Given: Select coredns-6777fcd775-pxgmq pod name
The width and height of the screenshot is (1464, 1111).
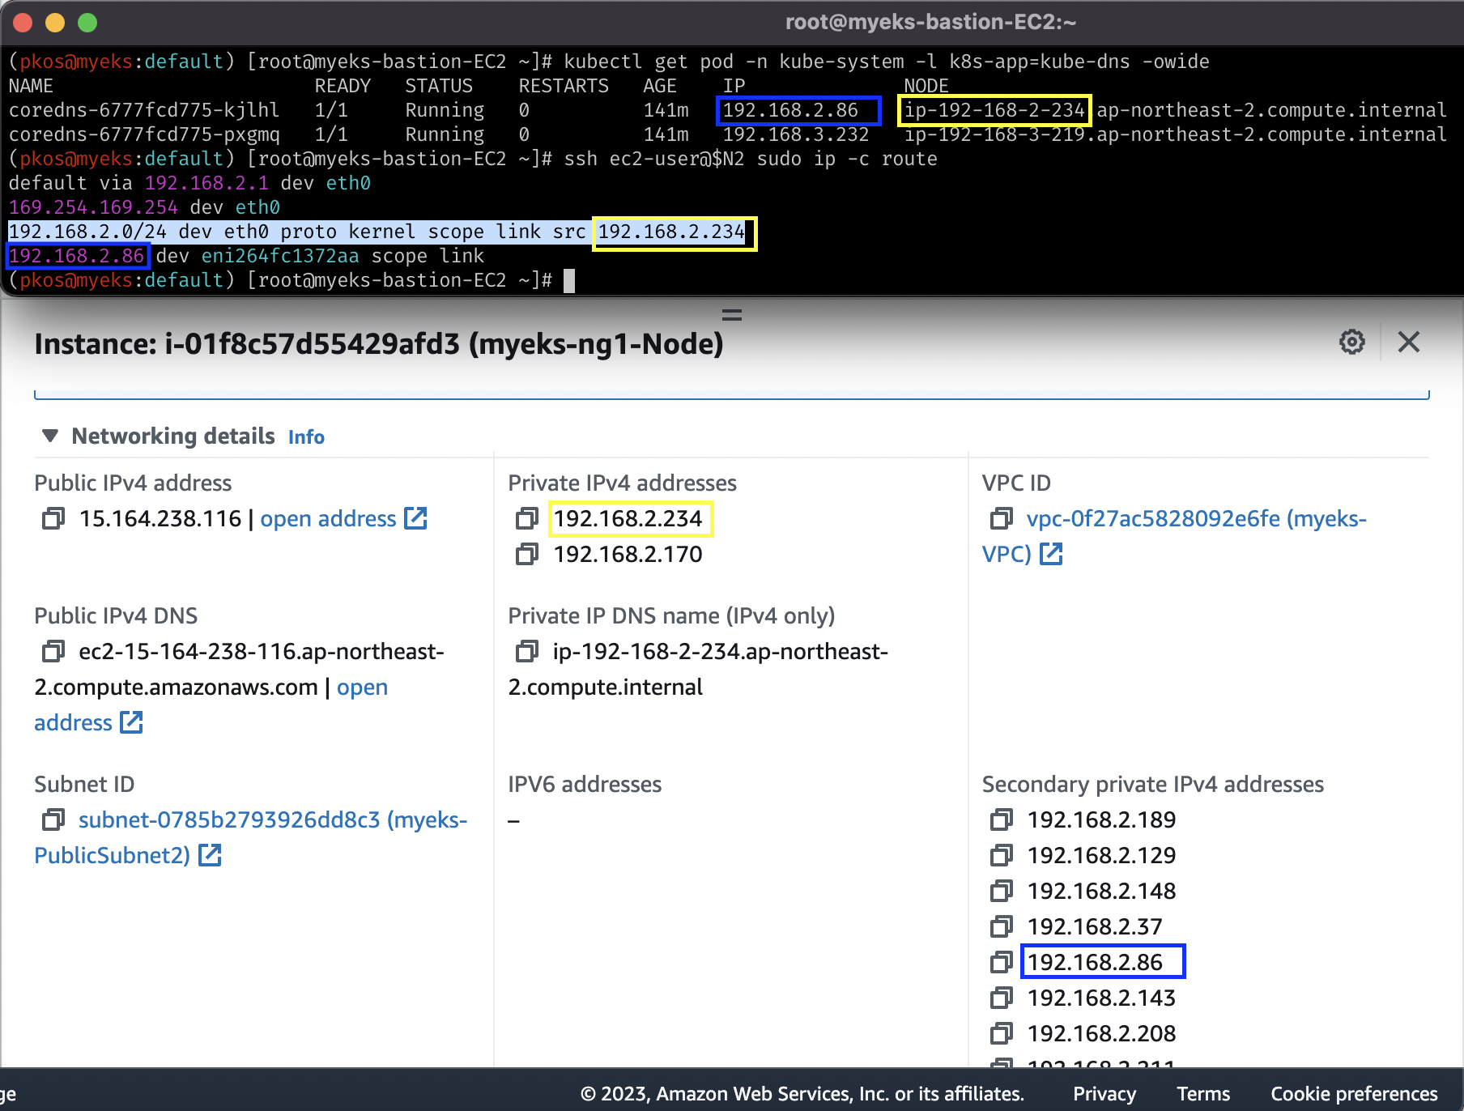Looking at the screenshot, I should pyautogui.click(x=144, y=134).
